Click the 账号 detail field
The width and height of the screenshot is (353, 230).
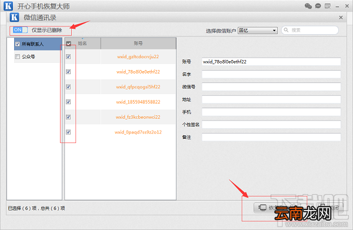click(x=271, y=62)
